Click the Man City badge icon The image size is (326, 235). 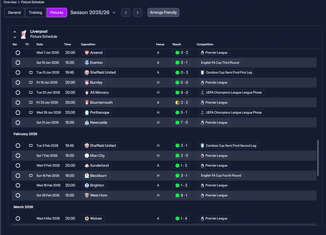coord(87,155)
